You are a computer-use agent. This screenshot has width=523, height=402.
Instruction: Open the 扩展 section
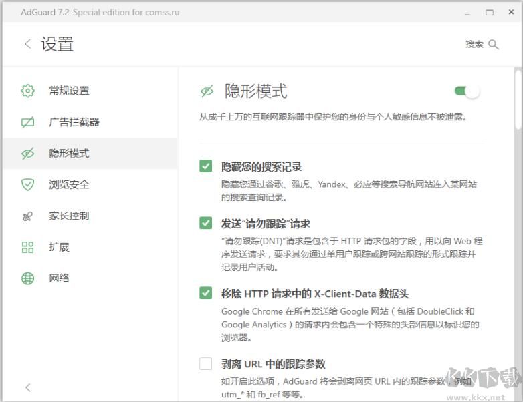point(90,247)
